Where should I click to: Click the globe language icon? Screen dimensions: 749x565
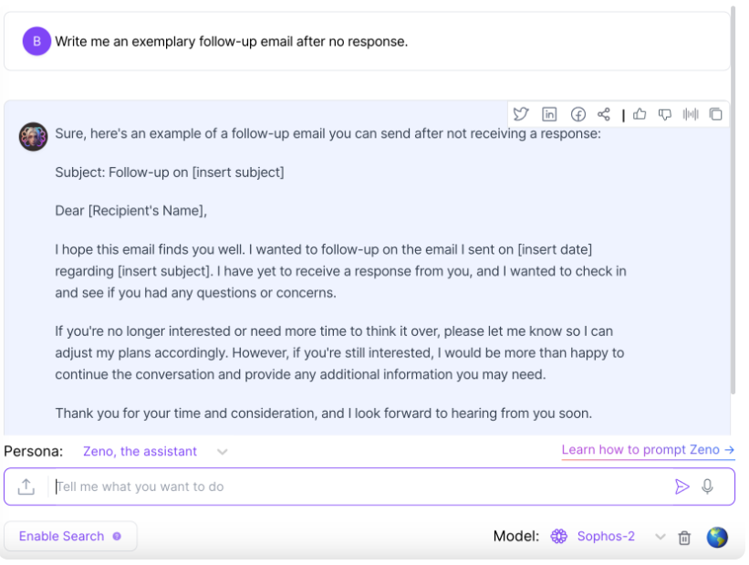717,537
